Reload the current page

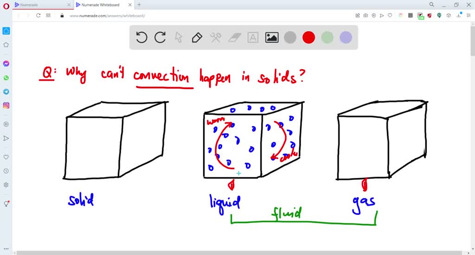[37, 15]
